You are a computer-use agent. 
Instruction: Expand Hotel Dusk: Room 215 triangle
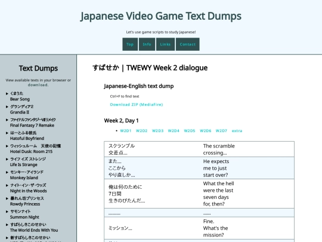[x=7, y=146]
